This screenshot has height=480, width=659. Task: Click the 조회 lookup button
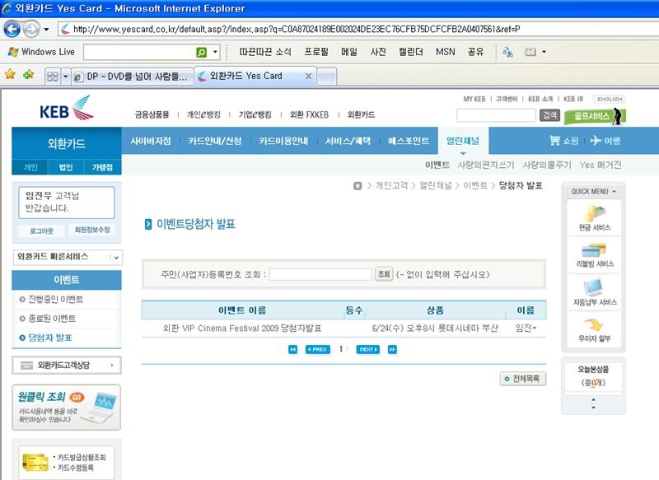[x=384, y=274]
